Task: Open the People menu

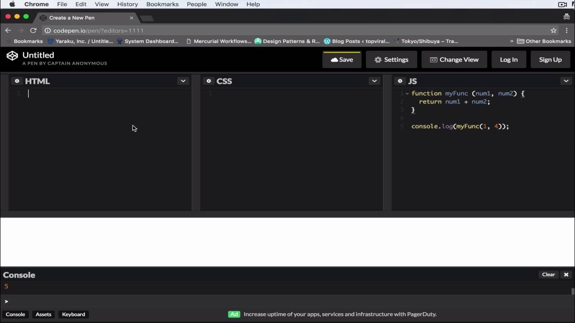Action: click(197, 4)
